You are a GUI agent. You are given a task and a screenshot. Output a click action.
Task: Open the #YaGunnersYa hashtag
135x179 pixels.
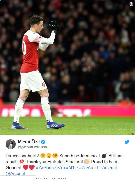pos(50,167)
